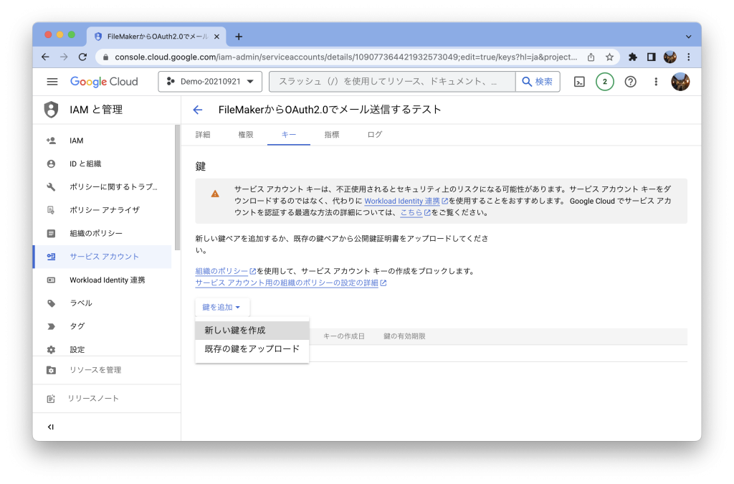Viewport: 734px width, 484px height.
Task: Open a new browser tab
Action: [239, 37]
